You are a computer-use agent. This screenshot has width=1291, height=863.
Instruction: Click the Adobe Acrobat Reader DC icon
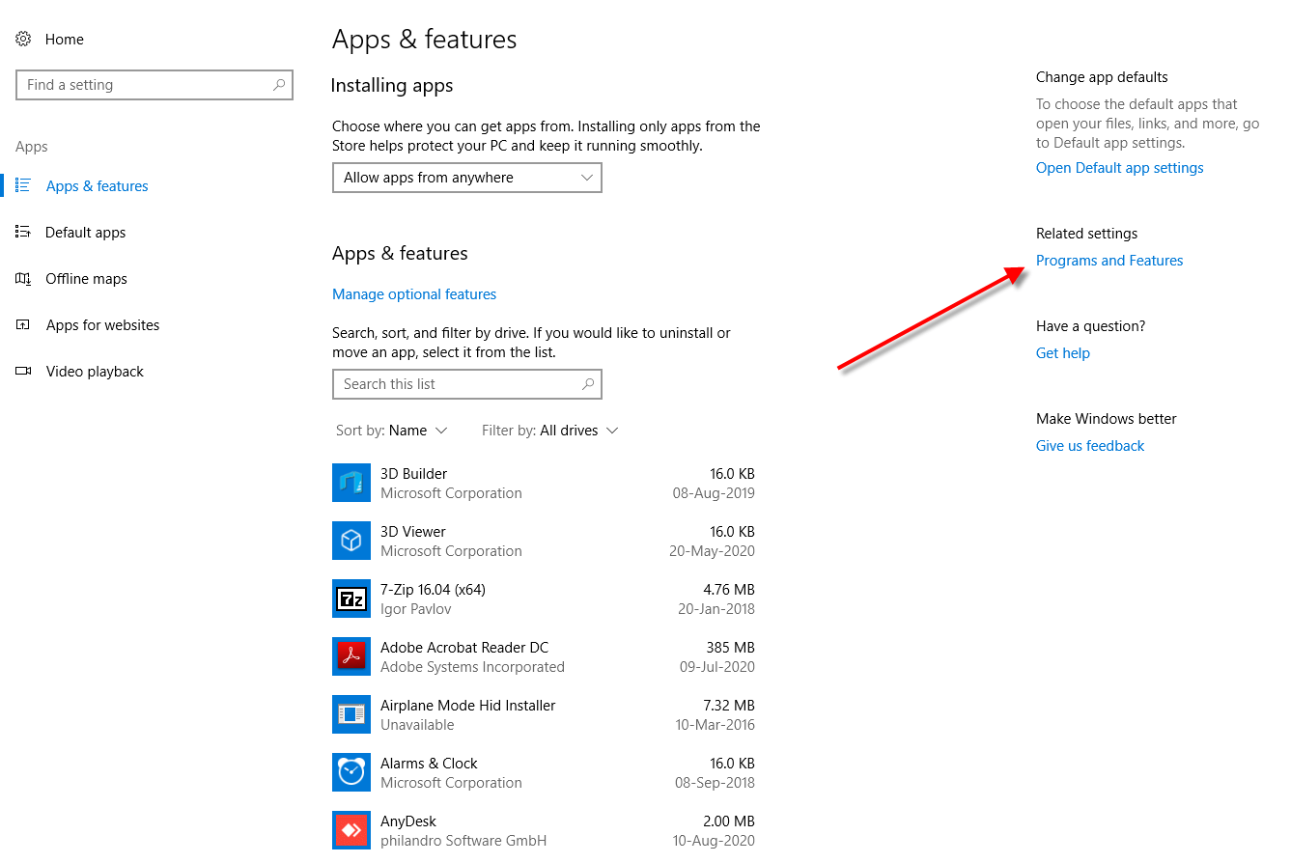(351, 656)
